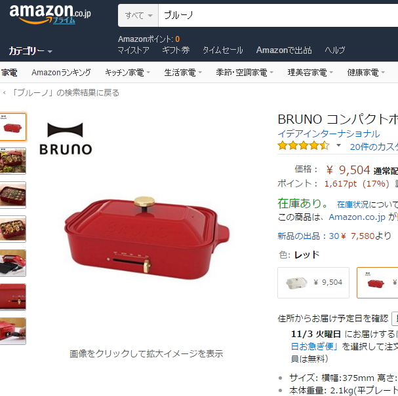The image size is (398, 396).
Task: Show the takoyaki plate thumbnail image
Action: pos(12,195)
